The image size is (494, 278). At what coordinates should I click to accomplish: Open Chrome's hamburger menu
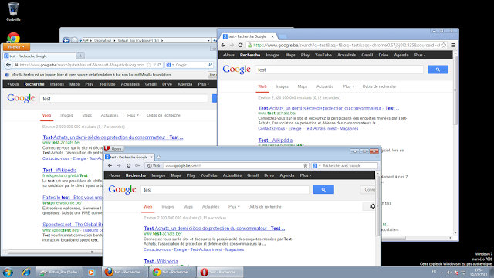point(453,45)
